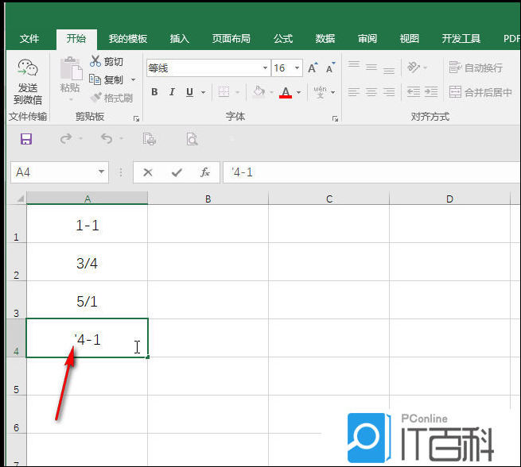
Task: Click bottom align icon
Action: click(389, 69)
